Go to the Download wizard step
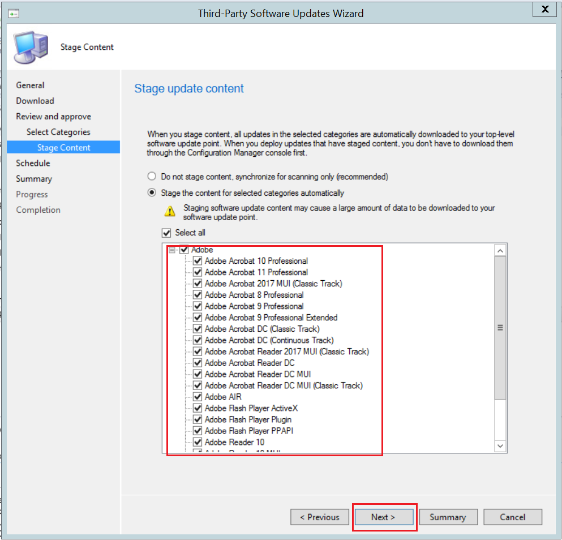 [x=35, y=101]
